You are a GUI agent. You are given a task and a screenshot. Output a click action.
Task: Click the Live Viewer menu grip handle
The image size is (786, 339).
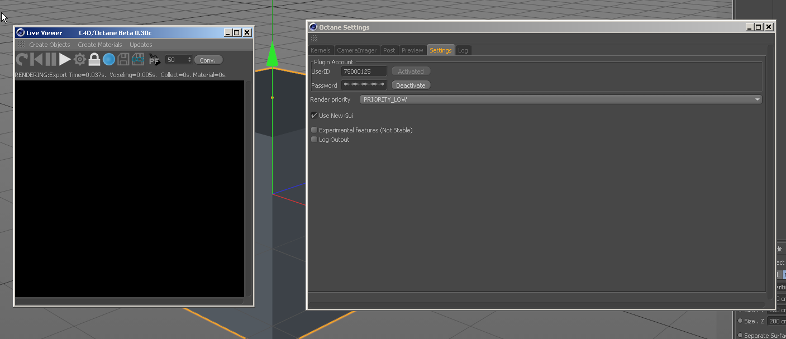[x=21, y=44]
